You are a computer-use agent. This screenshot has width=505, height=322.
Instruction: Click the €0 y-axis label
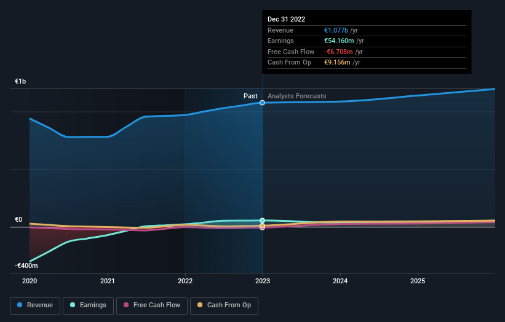point(18,220)
